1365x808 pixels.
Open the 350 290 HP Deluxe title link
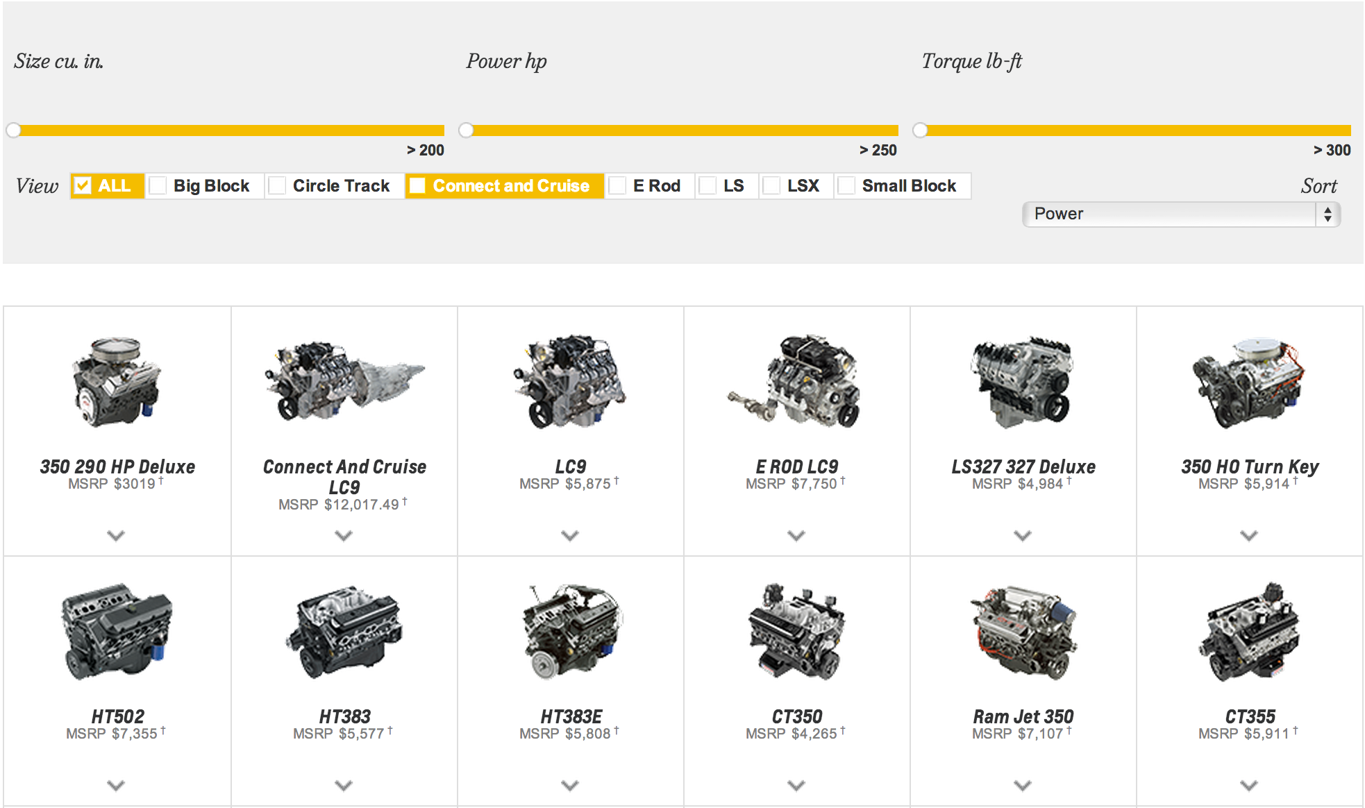pyautogui.click(x=117, y=466)
